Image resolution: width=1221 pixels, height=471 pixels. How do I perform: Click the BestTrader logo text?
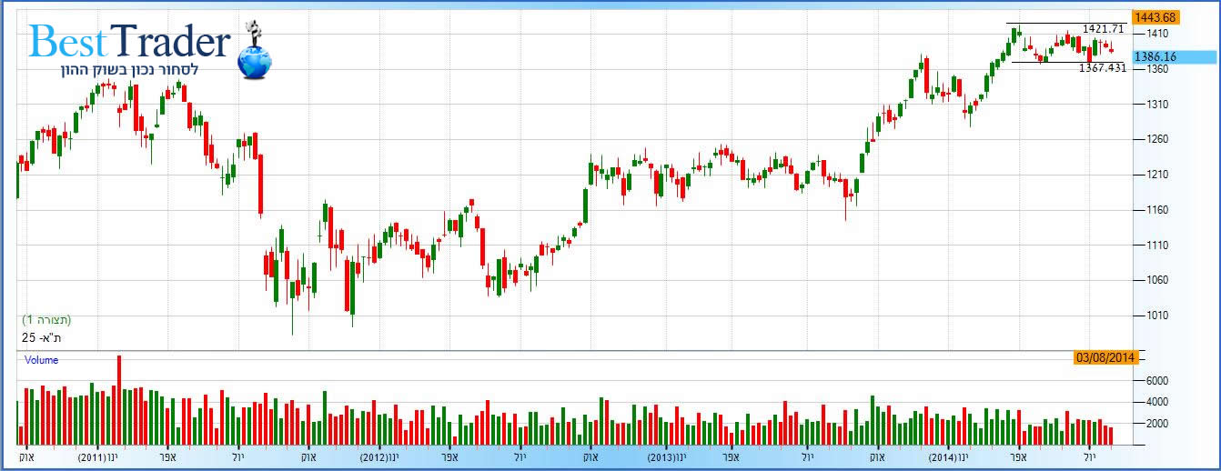[129, 42]
